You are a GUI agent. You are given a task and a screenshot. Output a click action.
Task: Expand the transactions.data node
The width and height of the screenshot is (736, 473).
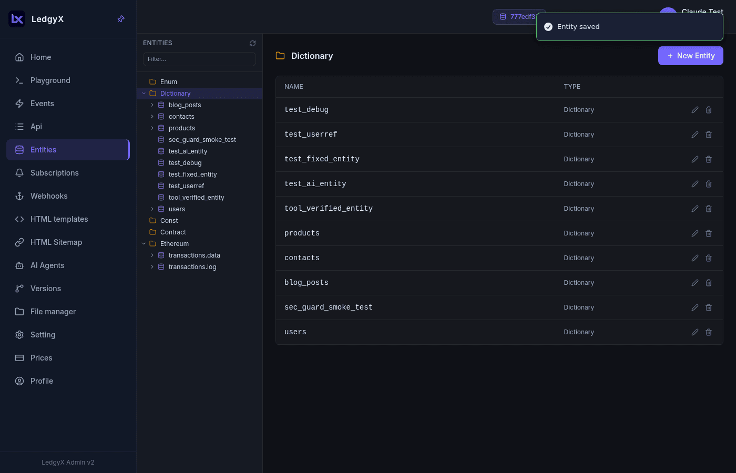(x=152, y=255)
